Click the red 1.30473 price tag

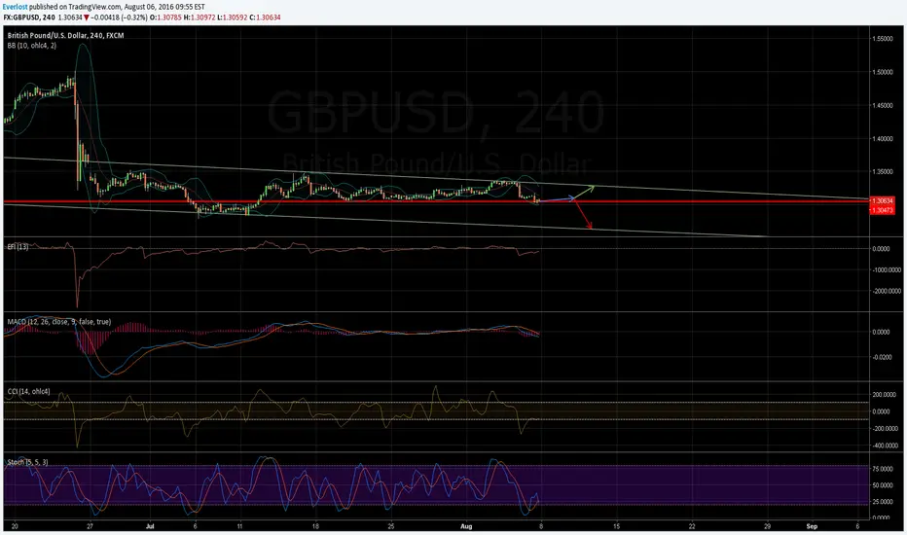[x=882, y=210]
